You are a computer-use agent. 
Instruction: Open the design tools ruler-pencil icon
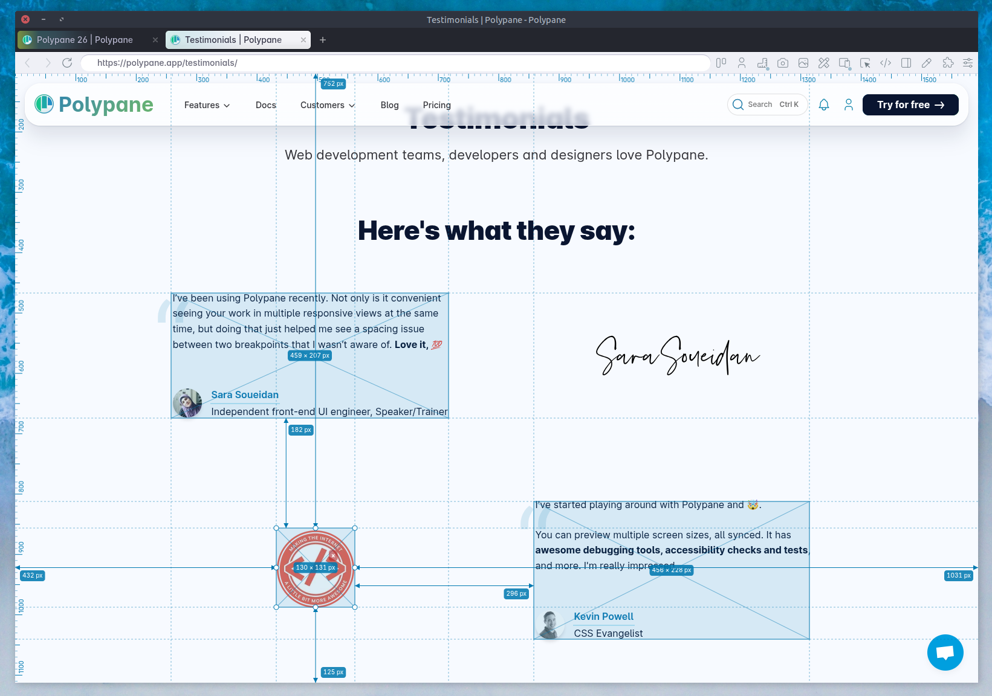coord(824,63)
